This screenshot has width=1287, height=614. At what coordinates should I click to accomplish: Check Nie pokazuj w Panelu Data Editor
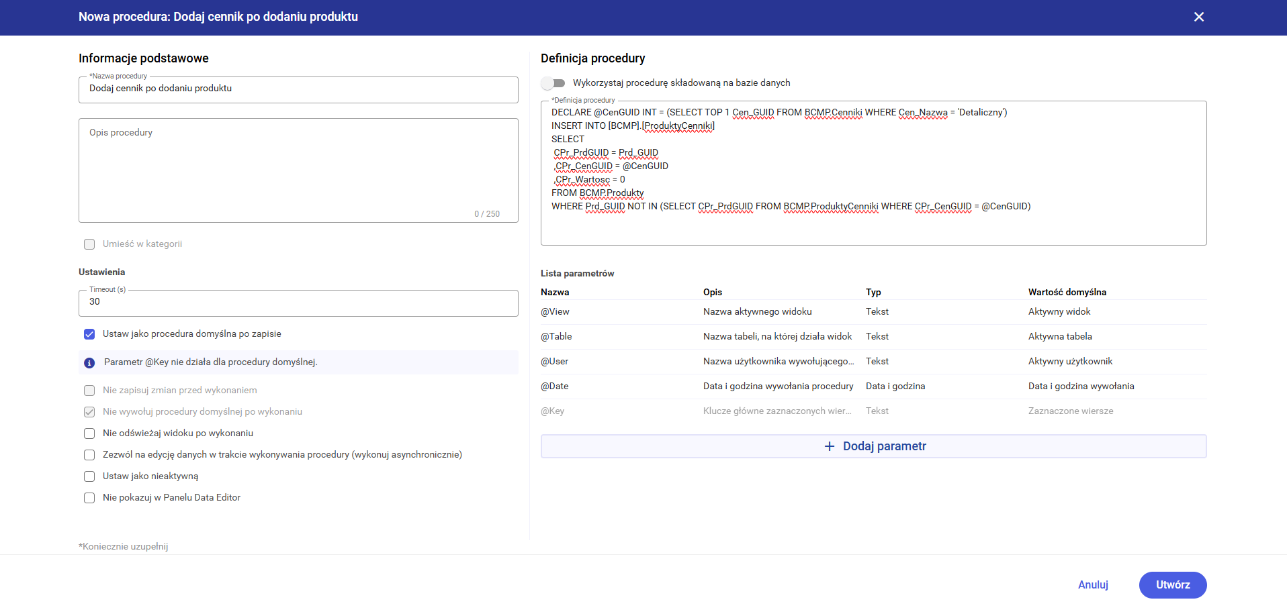click(89, 498)
